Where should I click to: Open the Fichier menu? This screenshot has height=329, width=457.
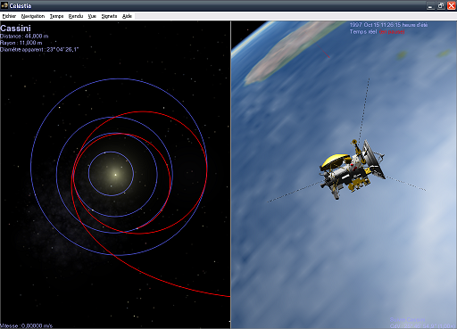pos(9,16)
